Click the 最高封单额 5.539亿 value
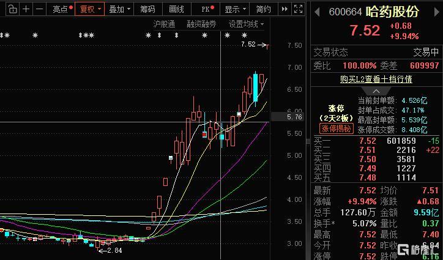Viewport: 443px width, 260px height. pos(414,120)
